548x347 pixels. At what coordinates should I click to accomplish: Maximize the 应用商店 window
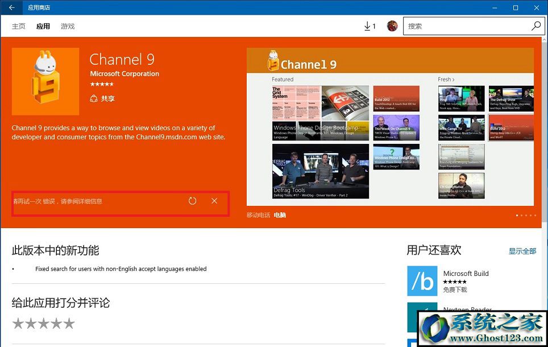pos(516,8)
